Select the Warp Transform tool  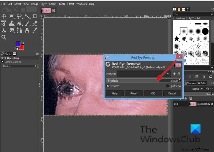pos(12,23)
